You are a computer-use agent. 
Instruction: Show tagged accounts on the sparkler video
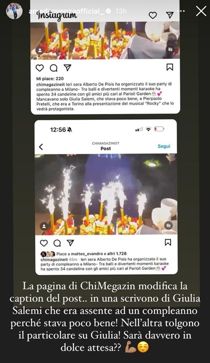[44, 226]
